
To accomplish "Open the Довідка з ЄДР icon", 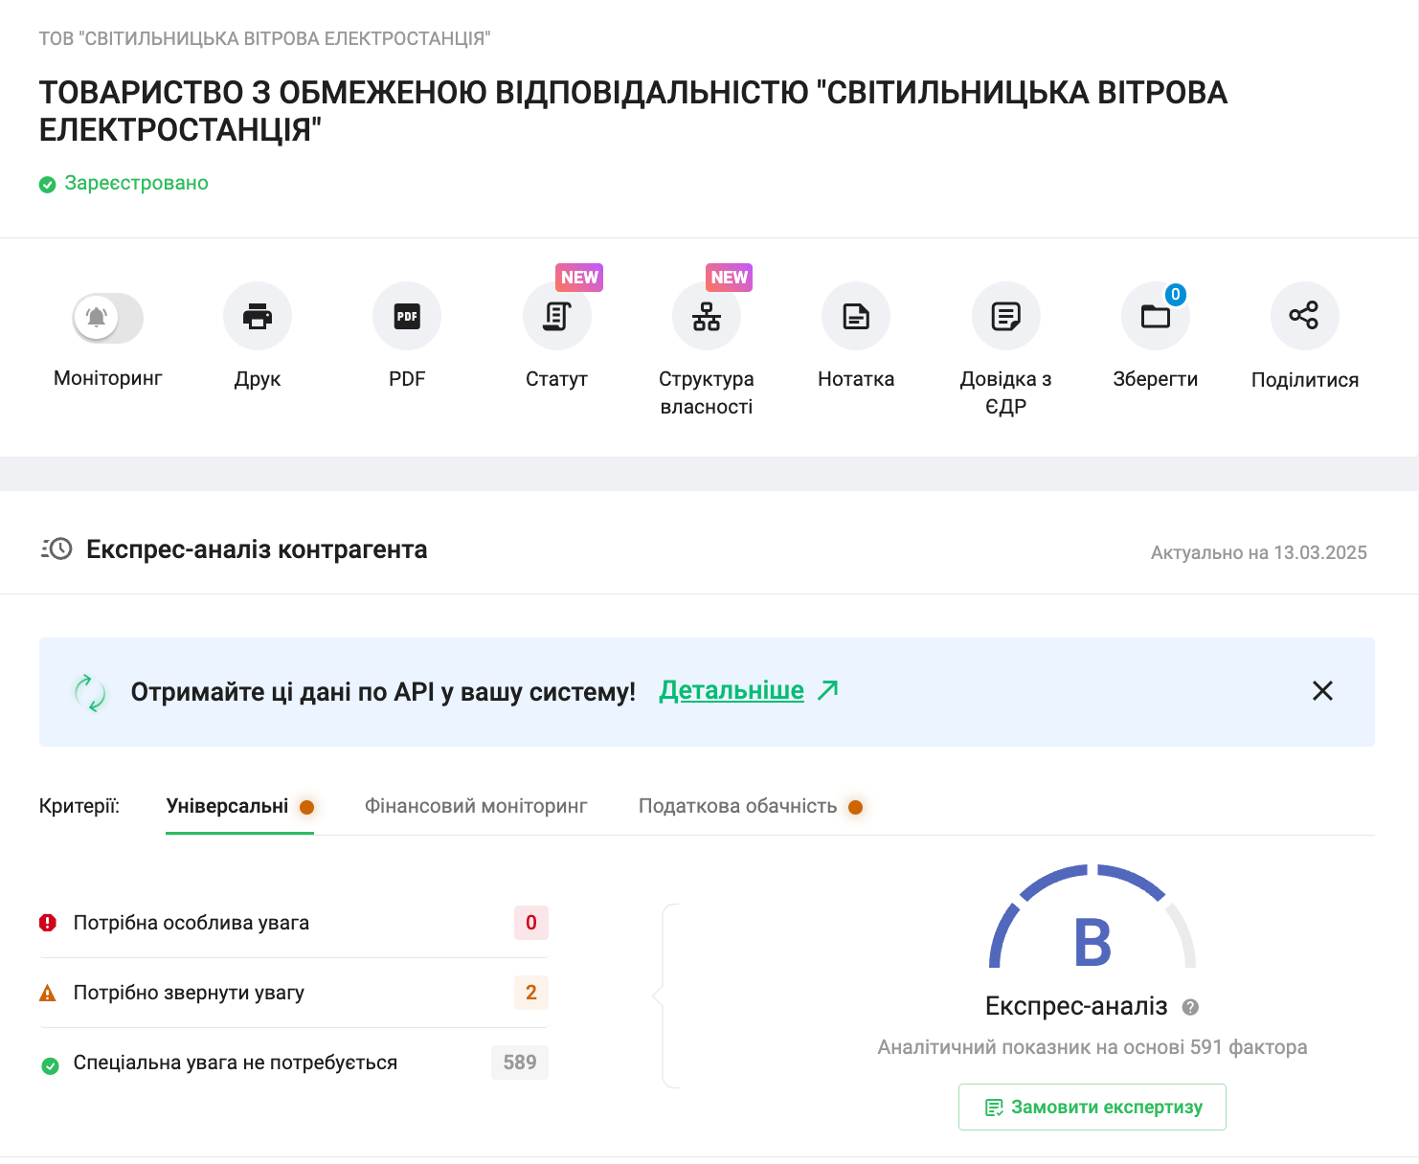I will 1006,316.
